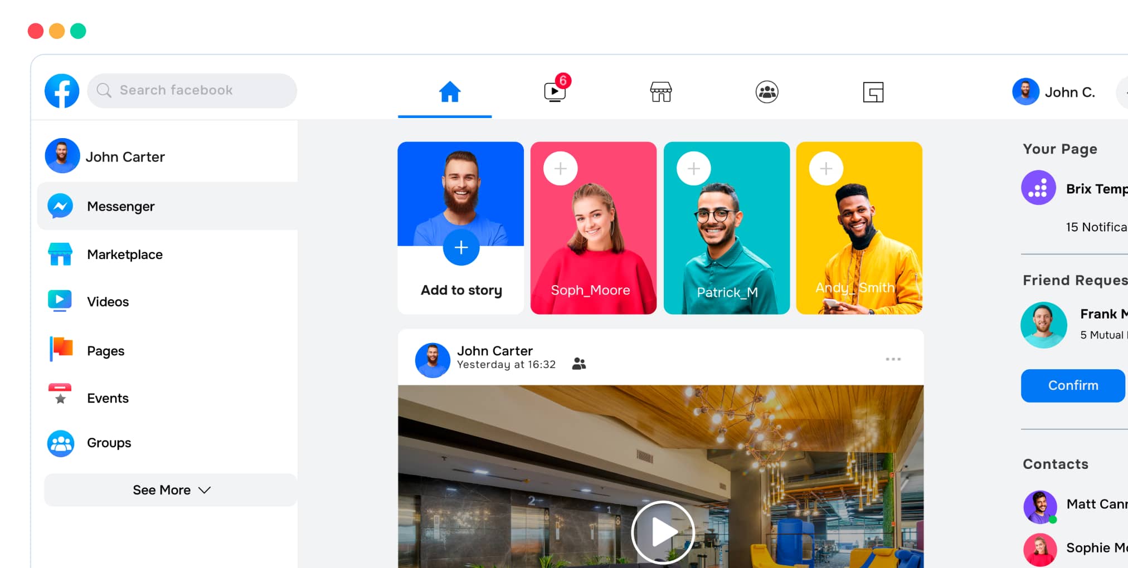Click plus icon on Soph_Moore story
Image resolution: width=1128 pixels, height=568 pixels.
click(x=560, y=168)
